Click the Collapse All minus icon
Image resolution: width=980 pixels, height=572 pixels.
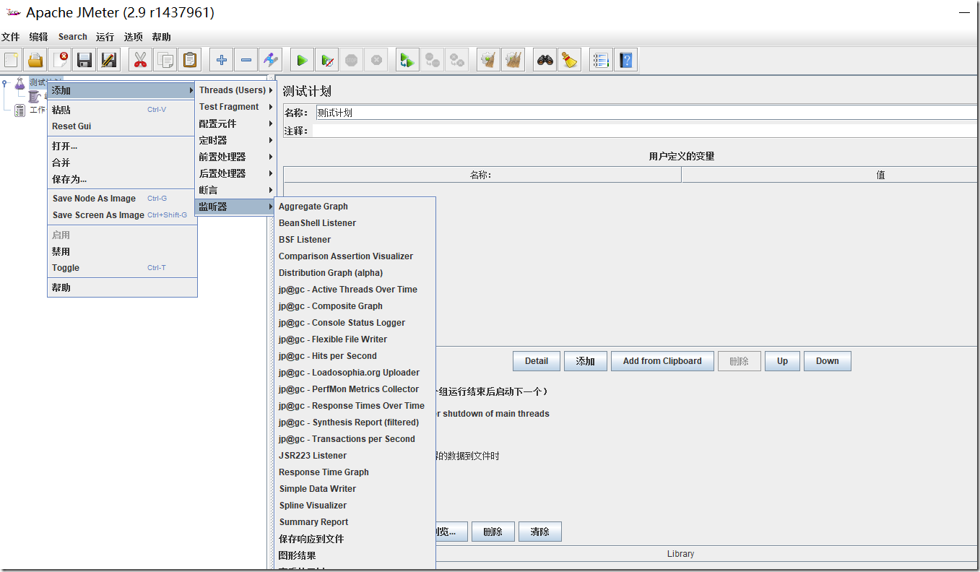pyautogui.click(x=246, y=60)
